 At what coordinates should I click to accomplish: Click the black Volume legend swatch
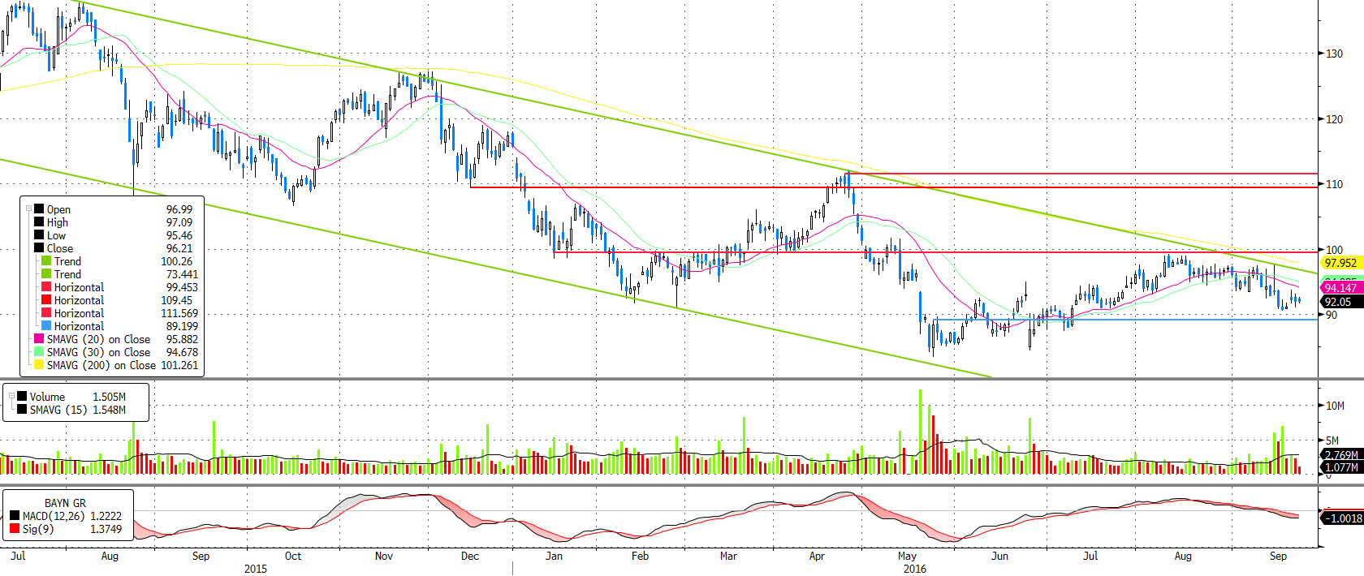click(22, 396)
